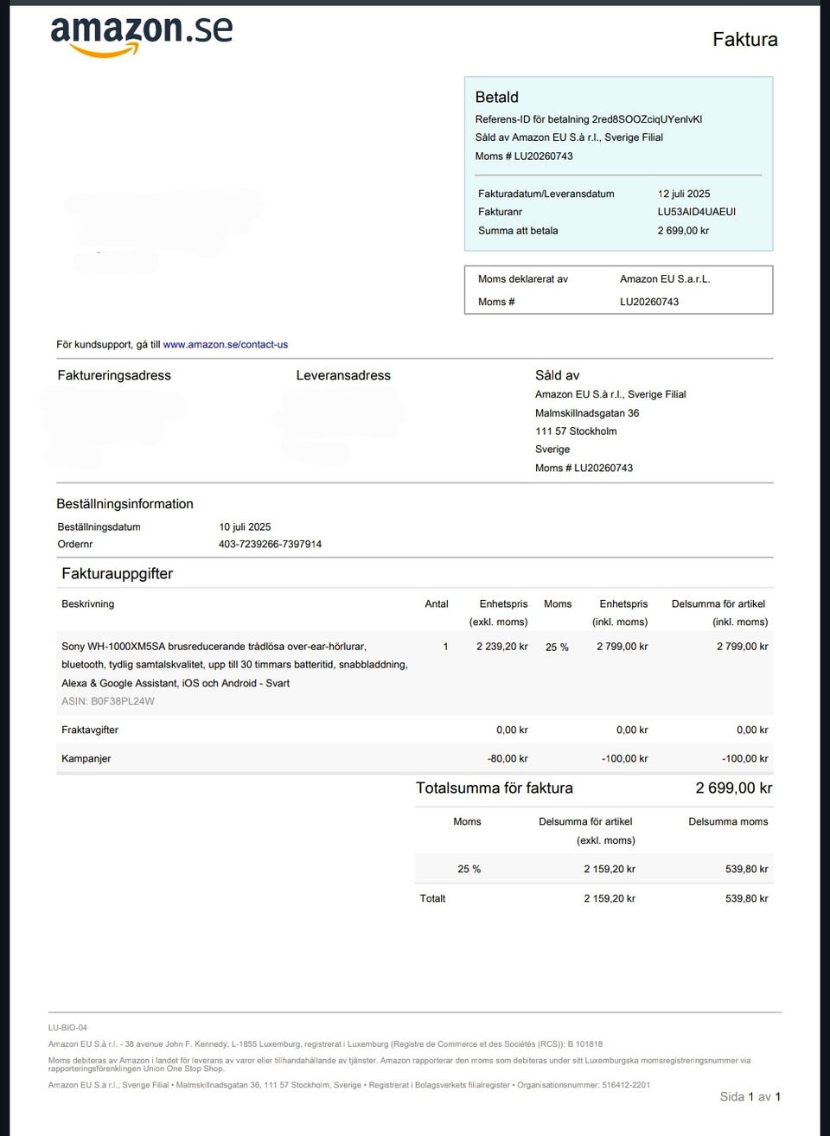This screenshot has height=1136, width=830.
Task: Select total amount 2 699,00 kr beside Totalsumma
Action: [734, 788]
